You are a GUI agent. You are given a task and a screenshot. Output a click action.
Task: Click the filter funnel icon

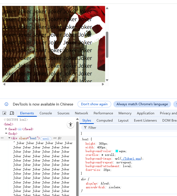pos(85,127)
